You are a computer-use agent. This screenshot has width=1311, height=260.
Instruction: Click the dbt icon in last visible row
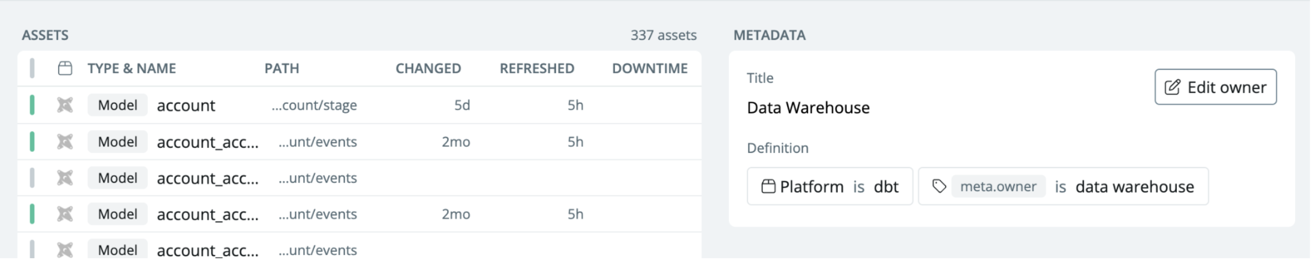point(65,250)
